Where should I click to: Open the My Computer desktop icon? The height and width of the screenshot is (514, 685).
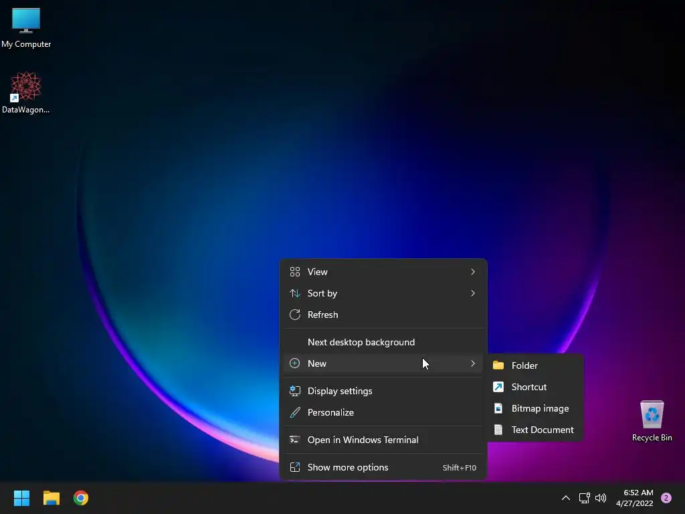(x=26, y=28)
